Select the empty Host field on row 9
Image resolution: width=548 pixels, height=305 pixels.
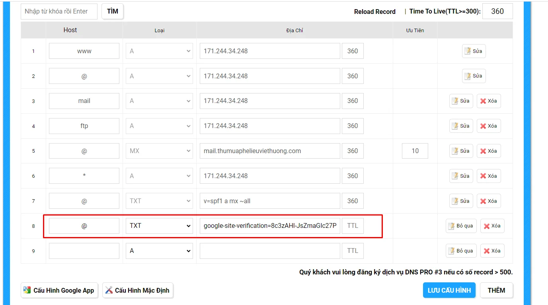tap(84, 251)
